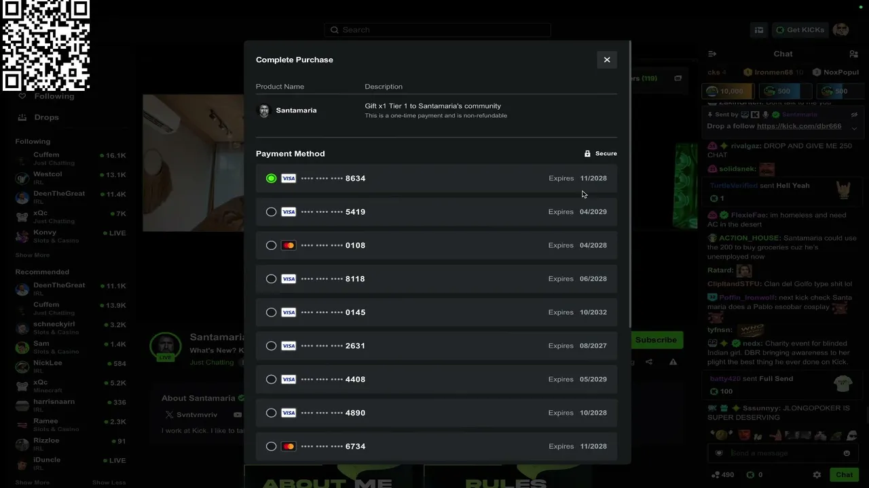869x488 pixels.
Task: Open the chat users list icon
Action: pyautogui.click(x=853, y=54)
